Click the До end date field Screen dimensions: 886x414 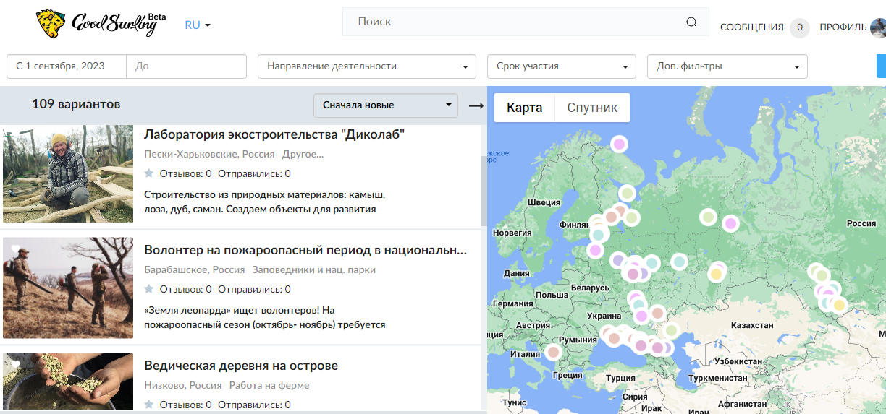[x=187, y=66]
